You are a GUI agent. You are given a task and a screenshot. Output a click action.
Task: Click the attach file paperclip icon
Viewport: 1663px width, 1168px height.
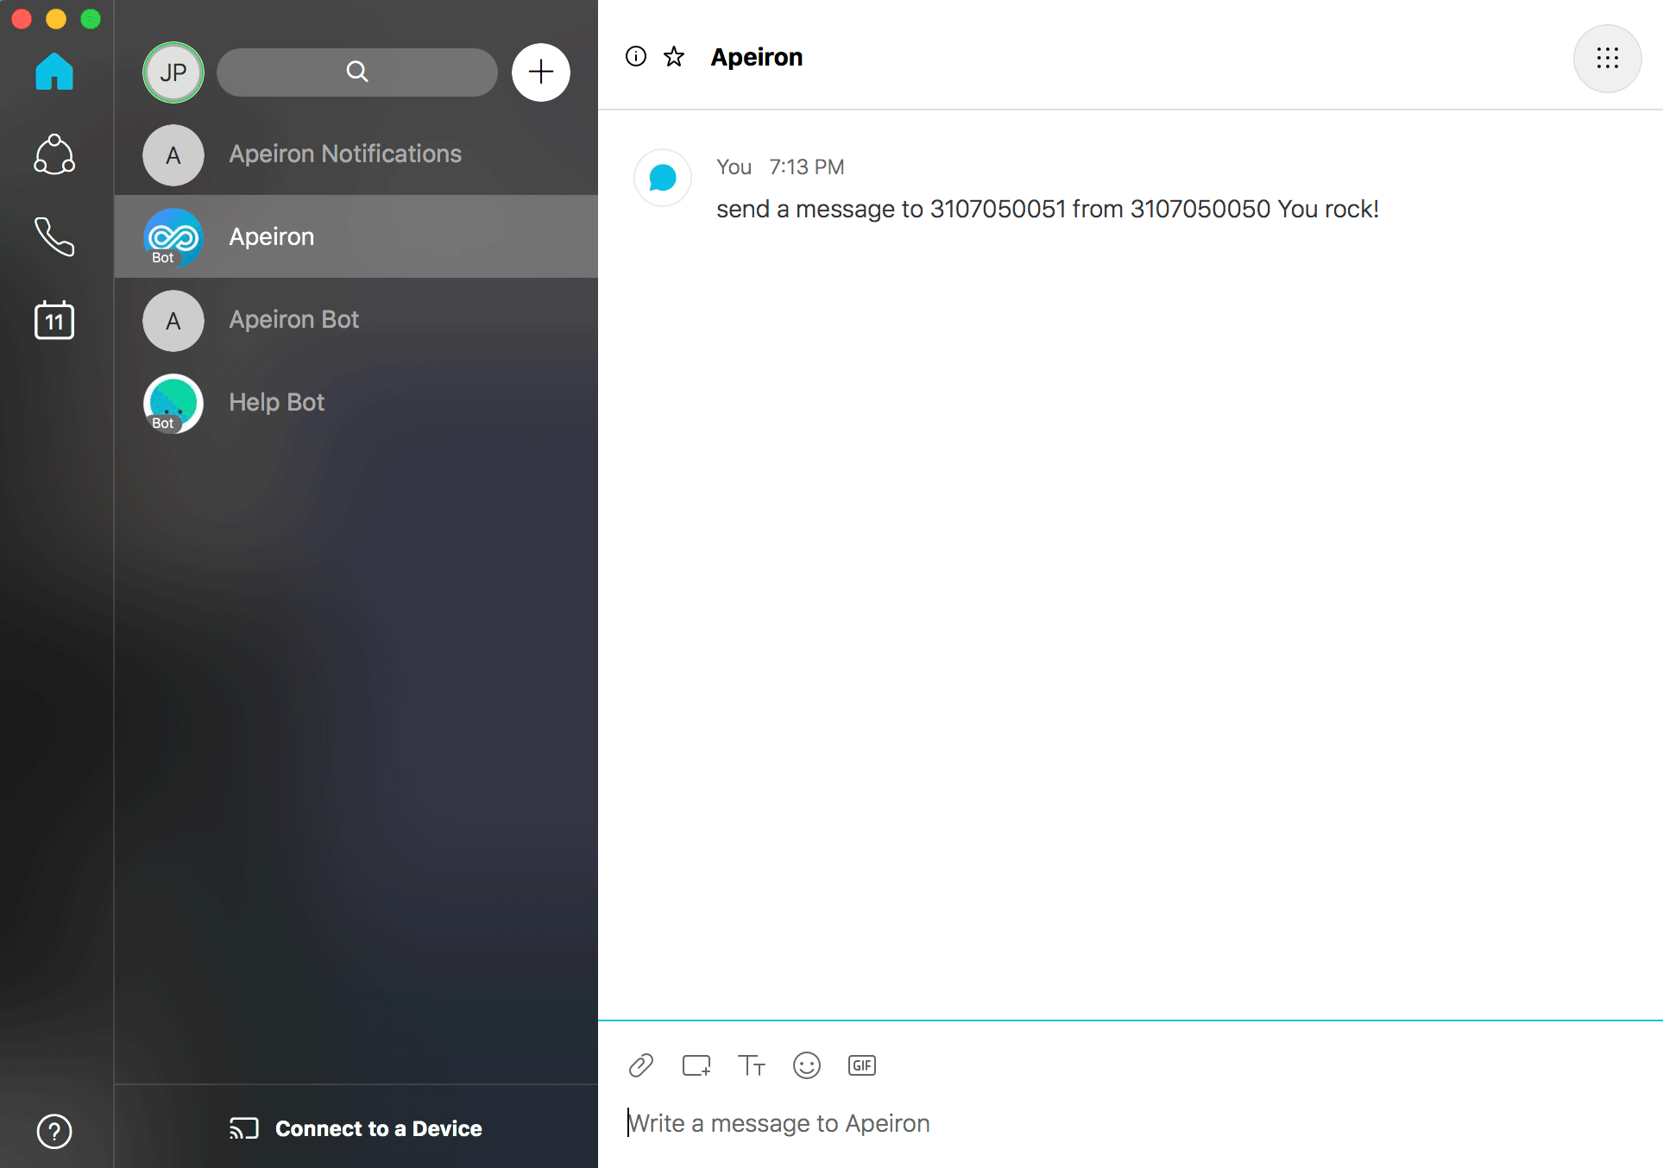coord(641,1065)
